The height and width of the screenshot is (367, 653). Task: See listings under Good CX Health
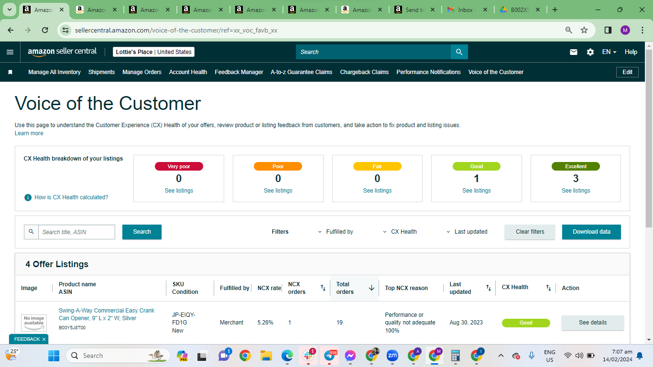coord(477,191)
